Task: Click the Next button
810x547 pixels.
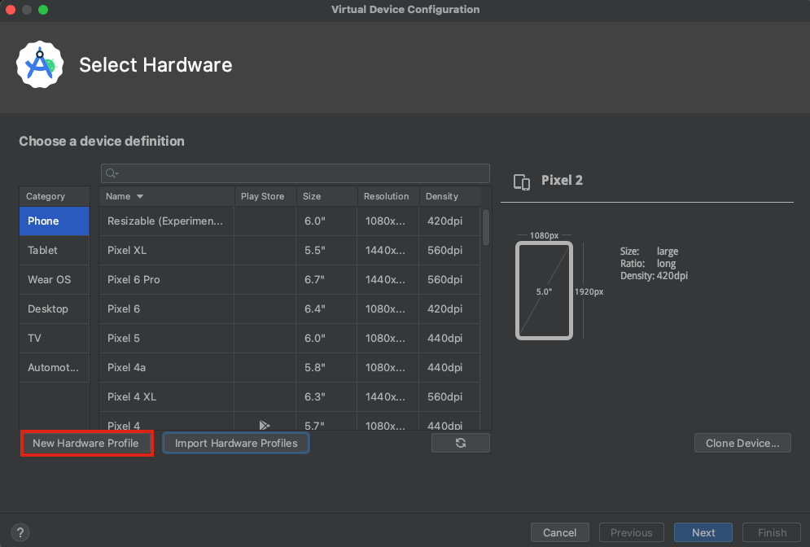Action: point(703,532)
